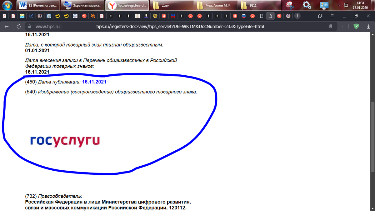Open a new tab with plus button

297,16
